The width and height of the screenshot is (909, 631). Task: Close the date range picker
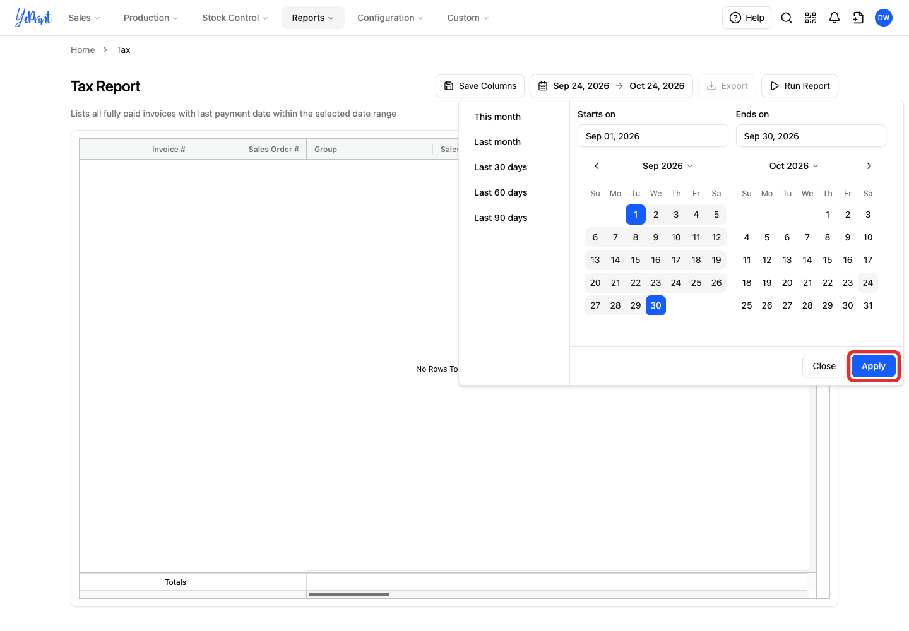click(x=824, y=366)
